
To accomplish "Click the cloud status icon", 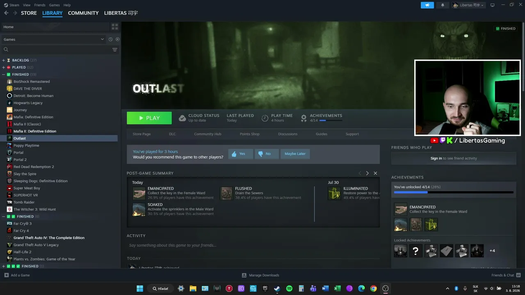I will (x=183, y=118).
